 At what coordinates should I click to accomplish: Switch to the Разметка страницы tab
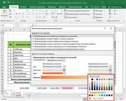click(37, 7)
